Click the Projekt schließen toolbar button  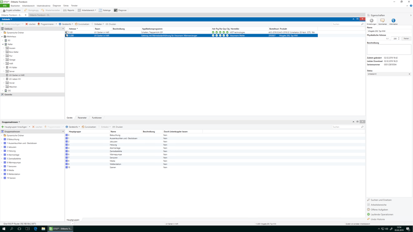tap(12, 10)
